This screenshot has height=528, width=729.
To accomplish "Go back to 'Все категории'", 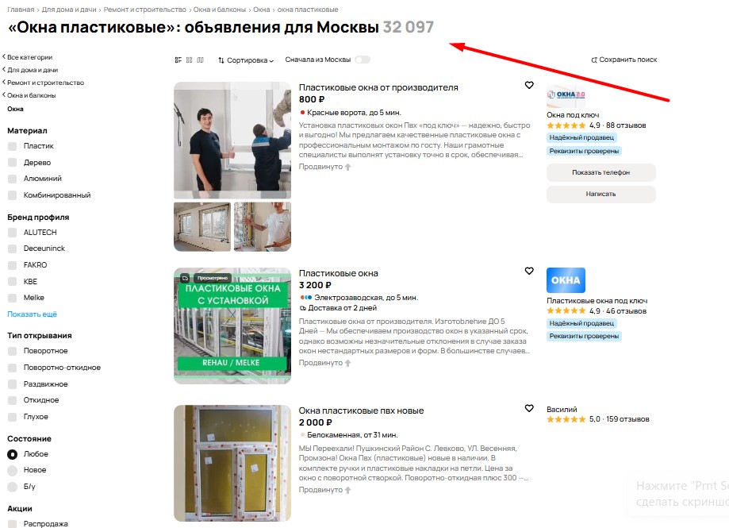I will 28,57.
